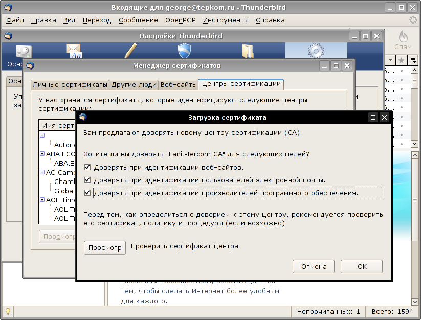421x320 pixels.
Task: Switch to the Личные сертификаты tab
Action: (x=70, y=85)
